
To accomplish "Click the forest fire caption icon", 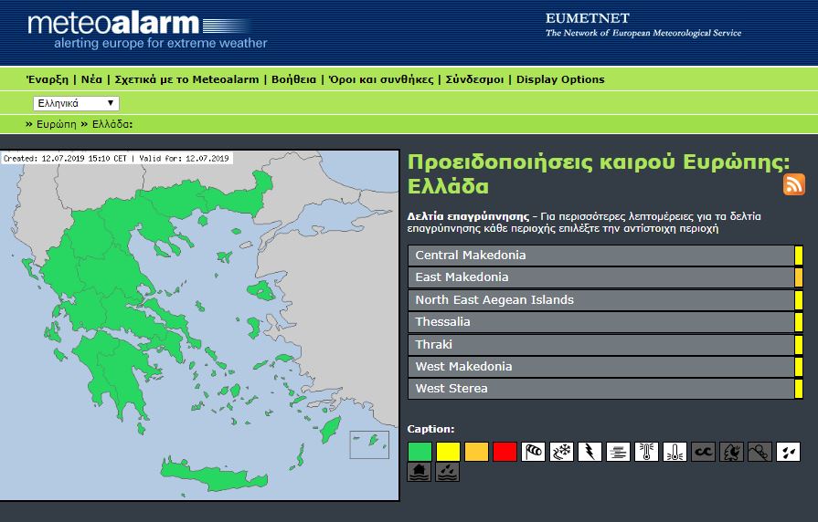I will coord(731,452).
